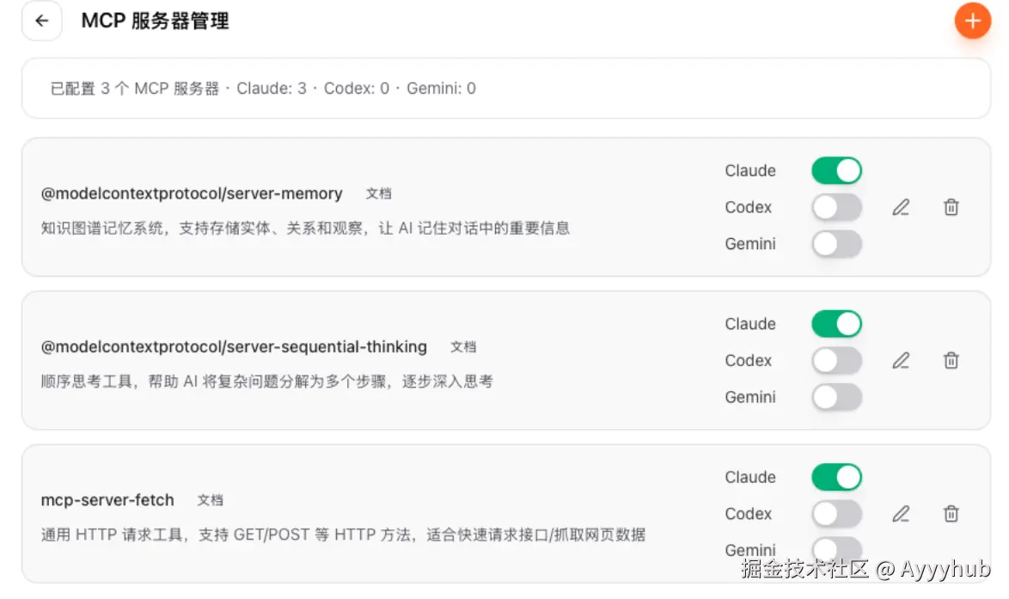Image resolution: width=1009 pixels, height=599 pixels.
Task: Open 文档 link for server-sequential-thinking
Action: pos(463,347)
